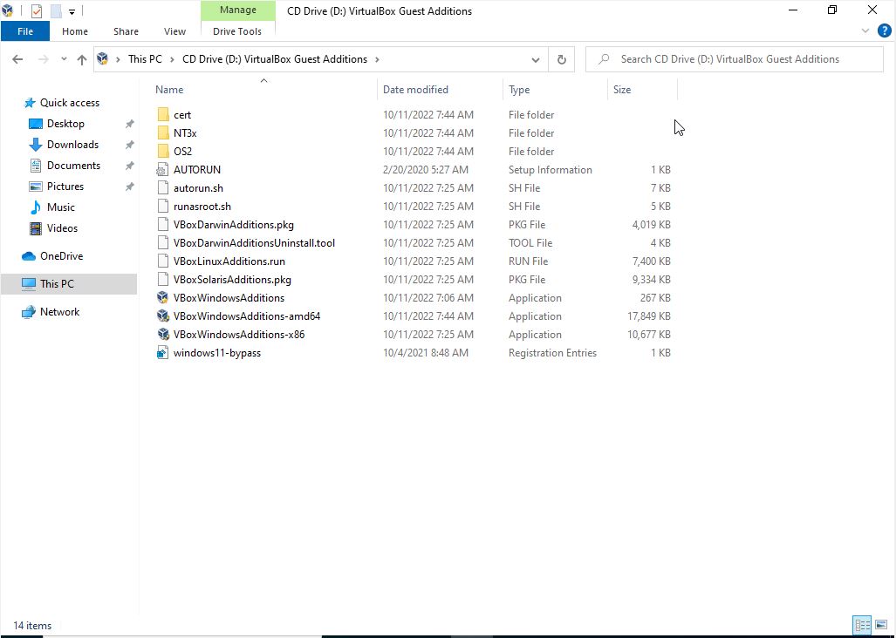Expand the chevron after This PC in address bar
Screen dimensions: 896x638
point(172,59)
